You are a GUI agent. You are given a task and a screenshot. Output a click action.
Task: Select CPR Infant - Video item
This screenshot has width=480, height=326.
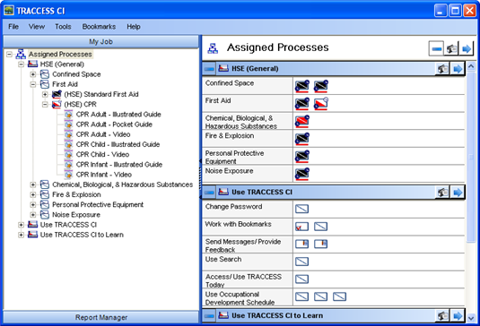pos(103,175)
